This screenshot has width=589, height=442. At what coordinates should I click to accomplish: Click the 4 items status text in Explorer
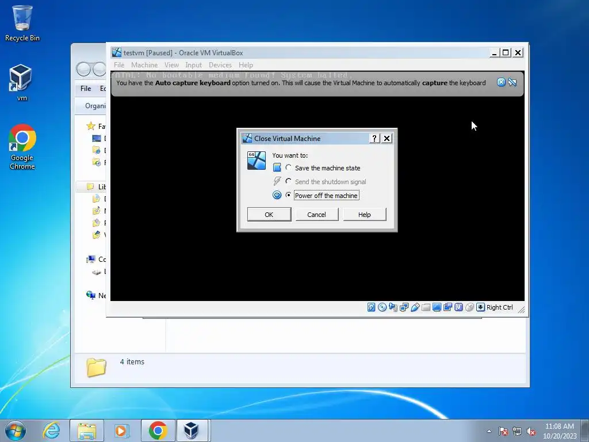[132, 362]
